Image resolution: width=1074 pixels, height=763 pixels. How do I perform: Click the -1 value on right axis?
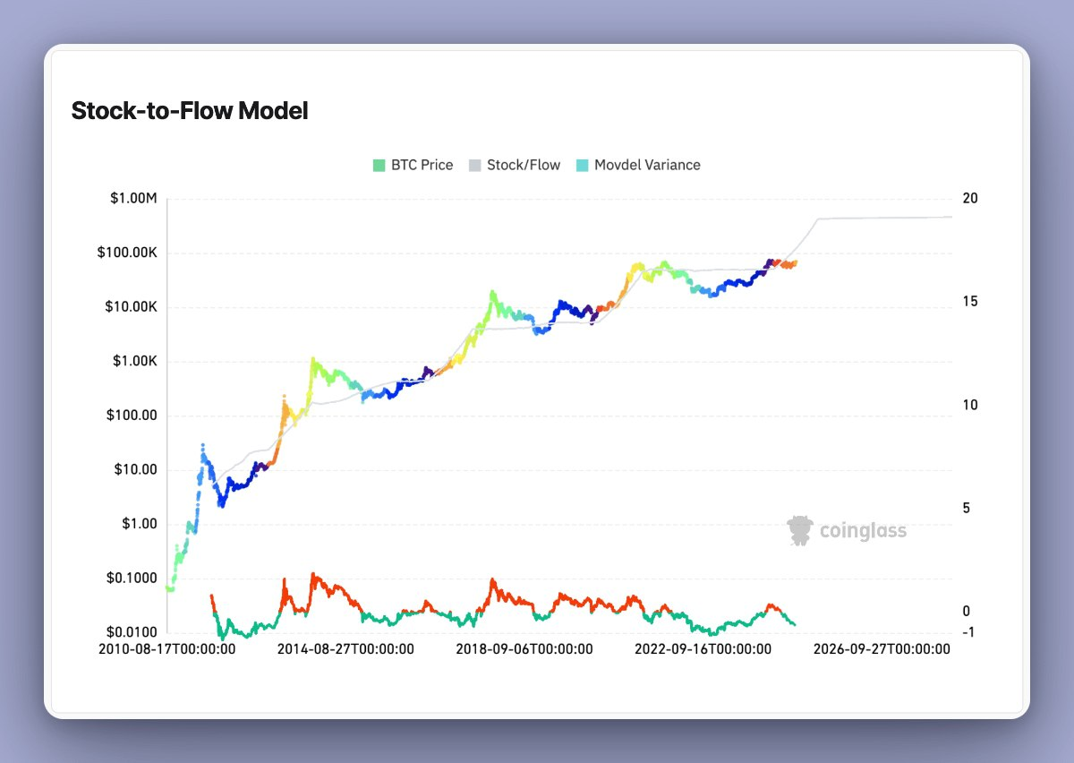coord(968,633)
